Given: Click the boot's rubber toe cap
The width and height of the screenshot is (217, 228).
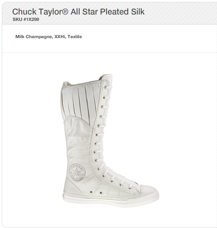Looking at the screenshot, I should [149, 190].
